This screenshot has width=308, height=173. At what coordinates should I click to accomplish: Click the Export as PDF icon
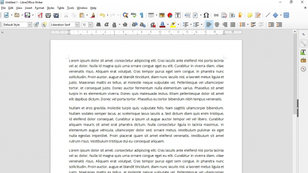pyautogui.click(x=40, y=15)
